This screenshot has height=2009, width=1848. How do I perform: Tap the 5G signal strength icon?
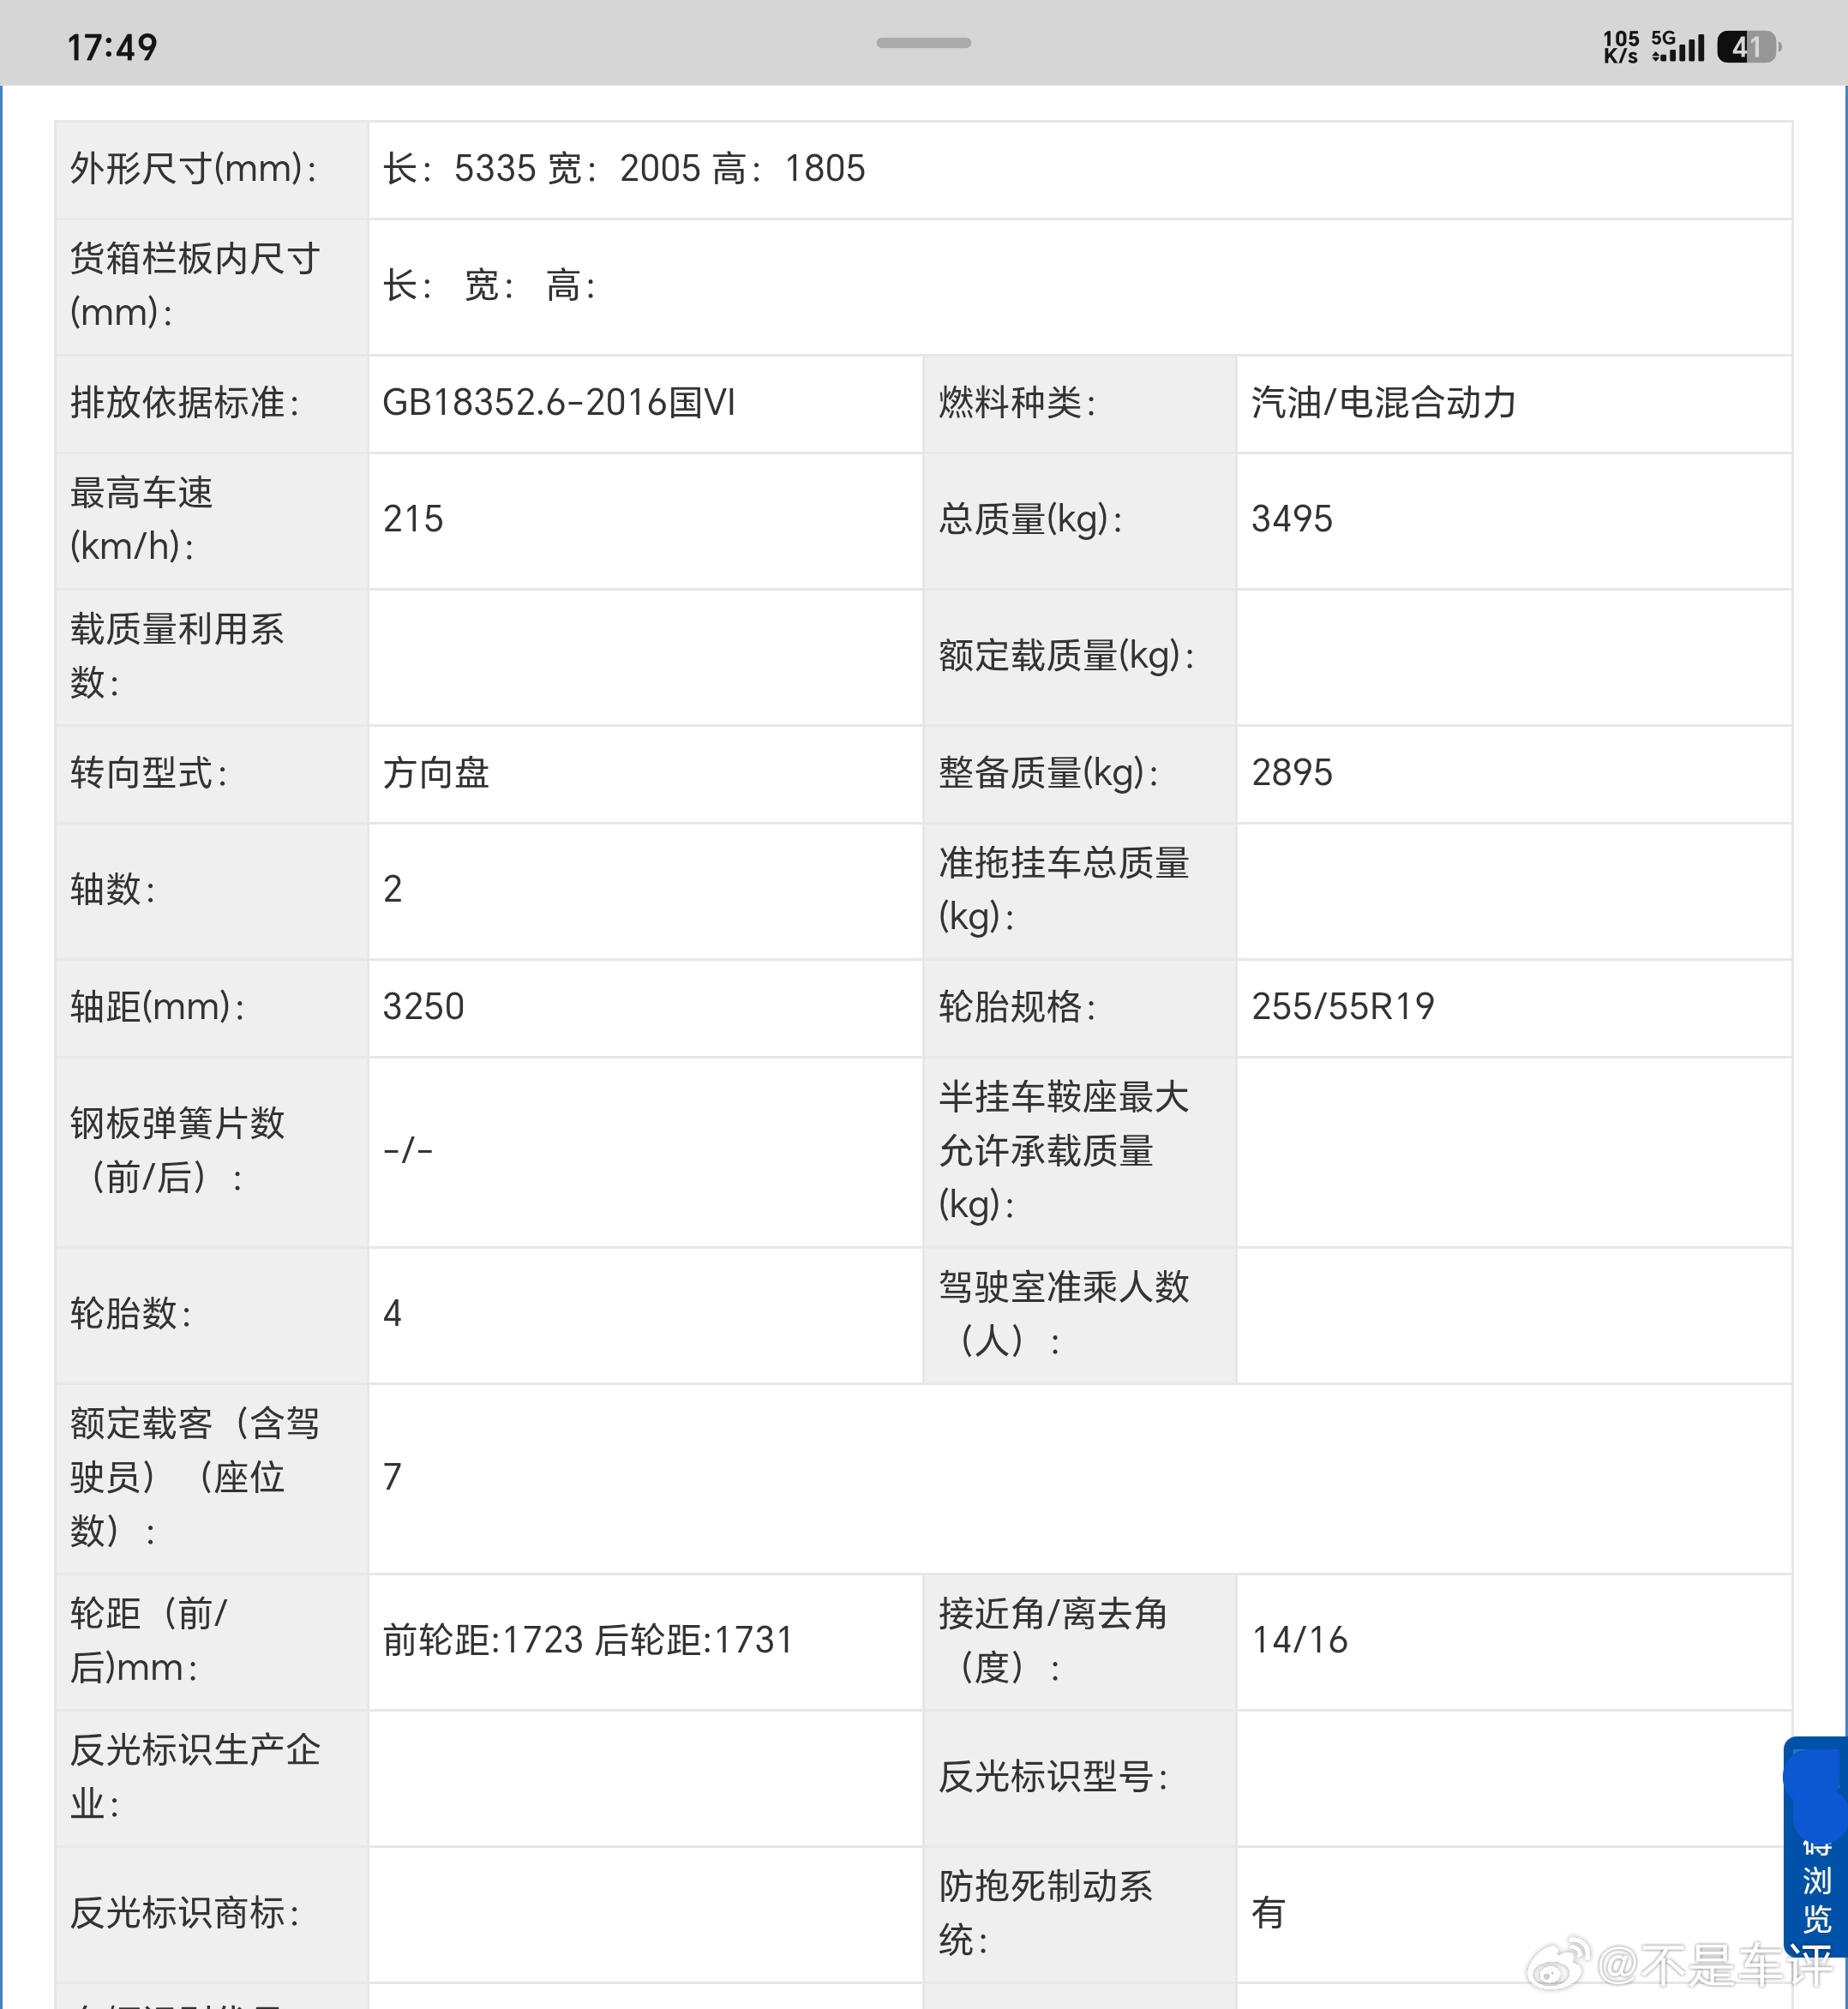[x=1677, y=46]
